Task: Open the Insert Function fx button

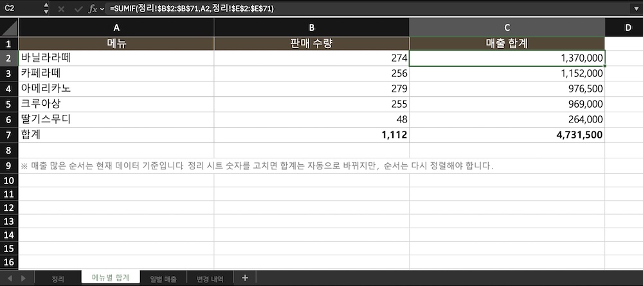Action: click(93, 8)
